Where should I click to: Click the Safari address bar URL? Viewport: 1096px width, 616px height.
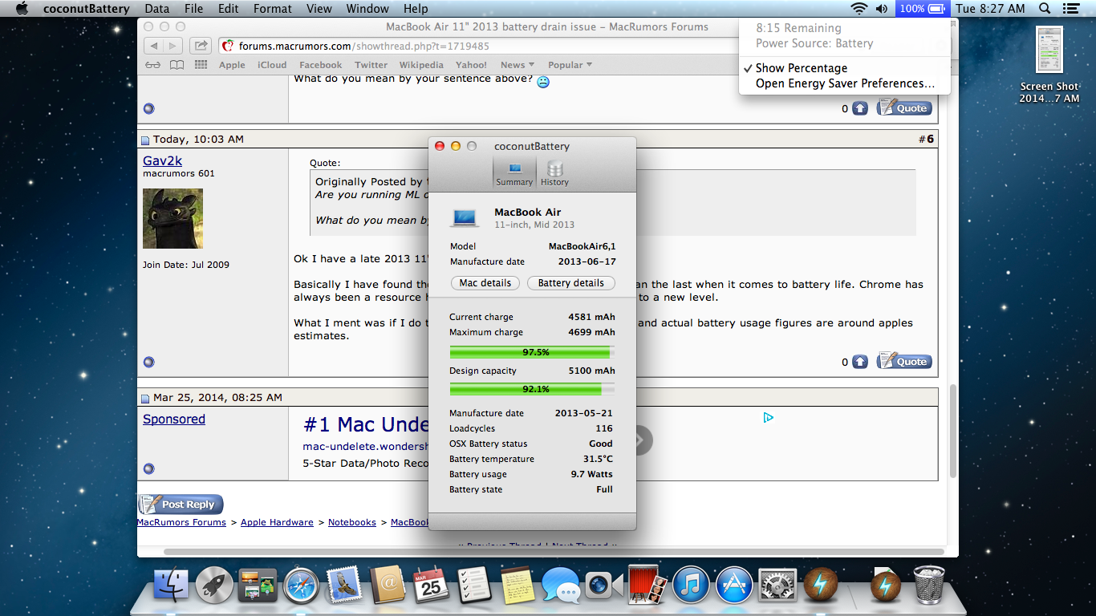(x=364, y=47)
